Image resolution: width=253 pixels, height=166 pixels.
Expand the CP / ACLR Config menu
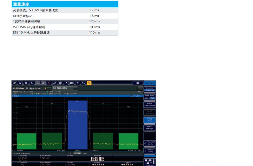click(149, 143)
